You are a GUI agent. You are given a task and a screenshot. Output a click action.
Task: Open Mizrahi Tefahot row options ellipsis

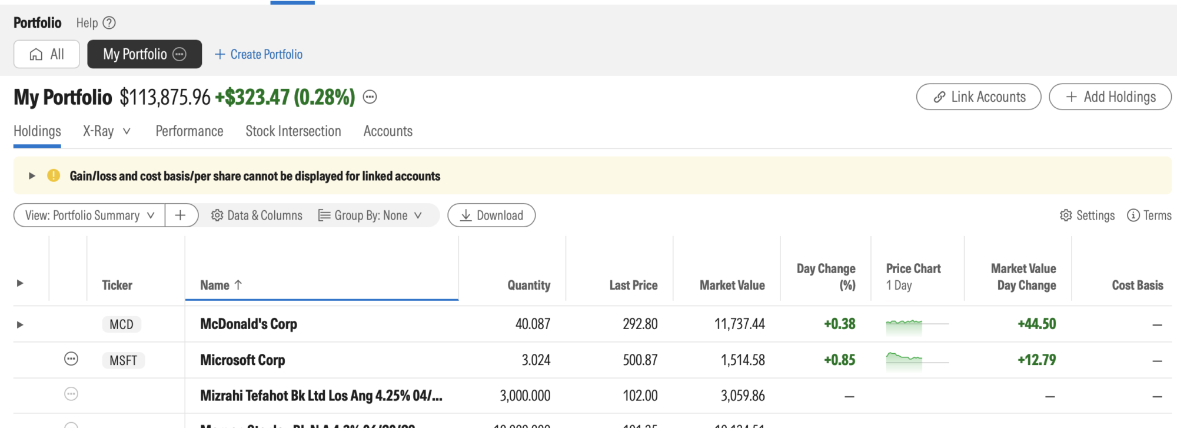point(71,394)
